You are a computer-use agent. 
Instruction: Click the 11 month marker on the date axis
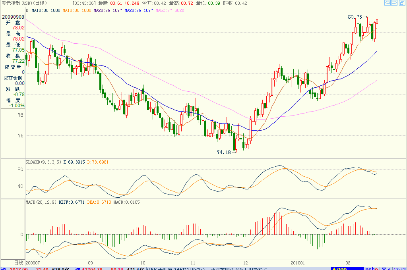[193, 263]
